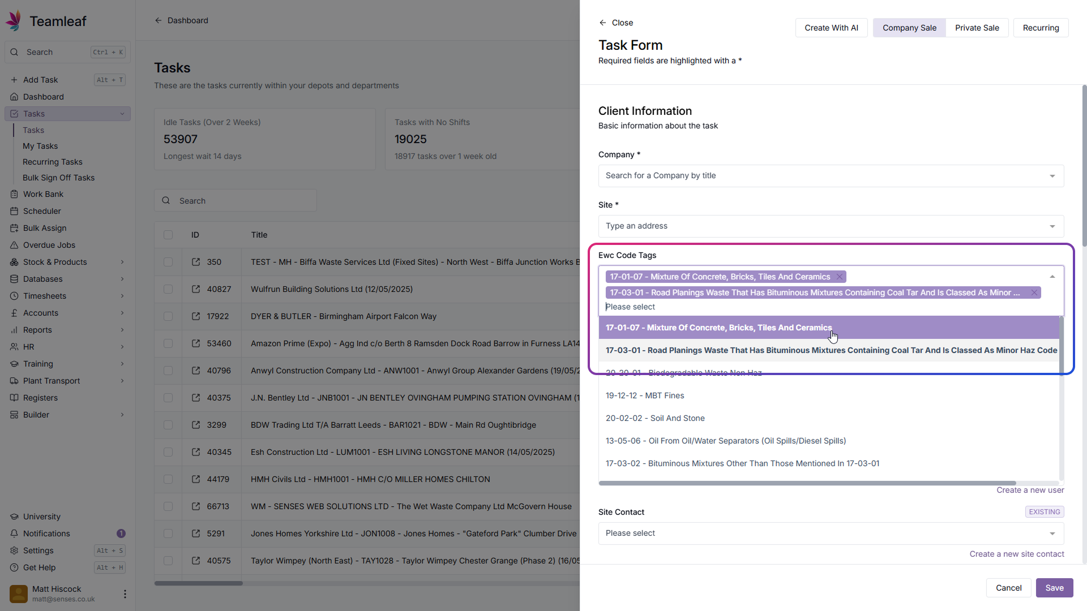The height and width of the screenshot is (611, 1087).
Task: Expand the Site Contact dropdown
Action: tap(831, 533)
